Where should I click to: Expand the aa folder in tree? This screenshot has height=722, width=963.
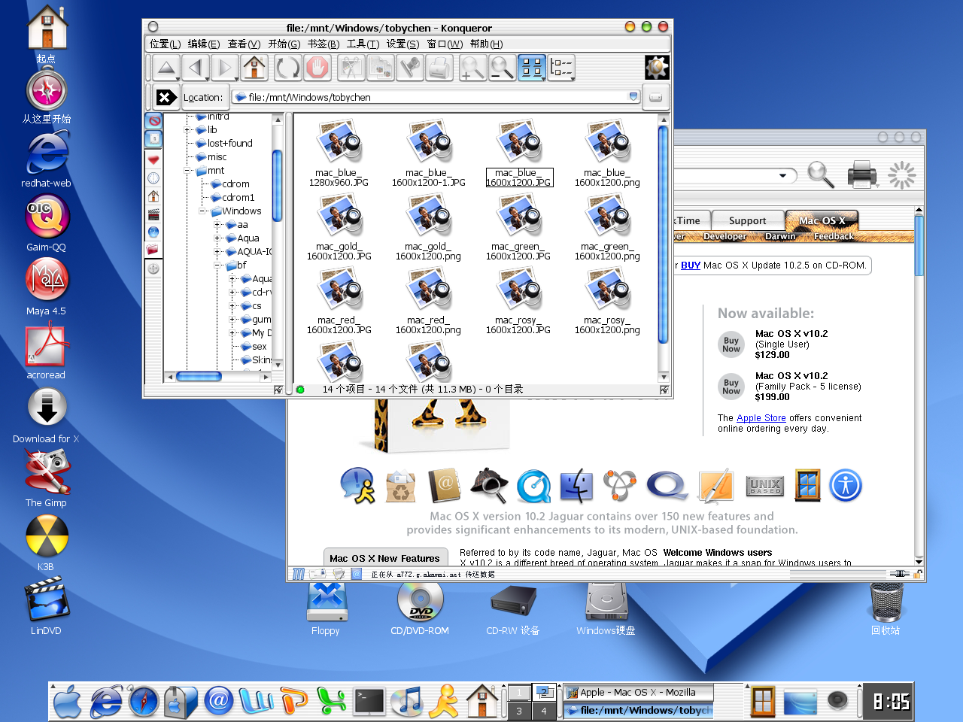(x=217, y=225)
